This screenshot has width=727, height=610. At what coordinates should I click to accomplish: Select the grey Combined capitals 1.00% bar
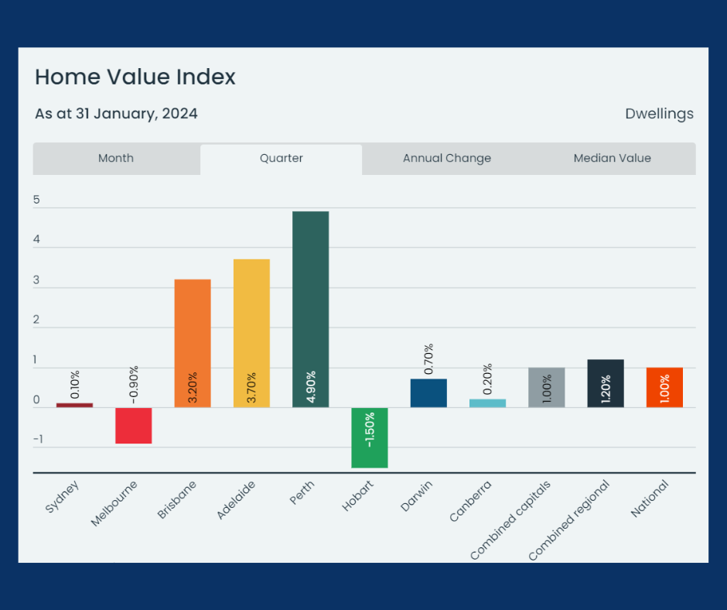(x=547, y=388)
